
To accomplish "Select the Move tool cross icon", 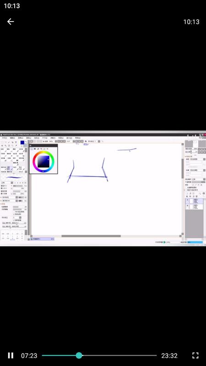I will (x=2, y=145).
